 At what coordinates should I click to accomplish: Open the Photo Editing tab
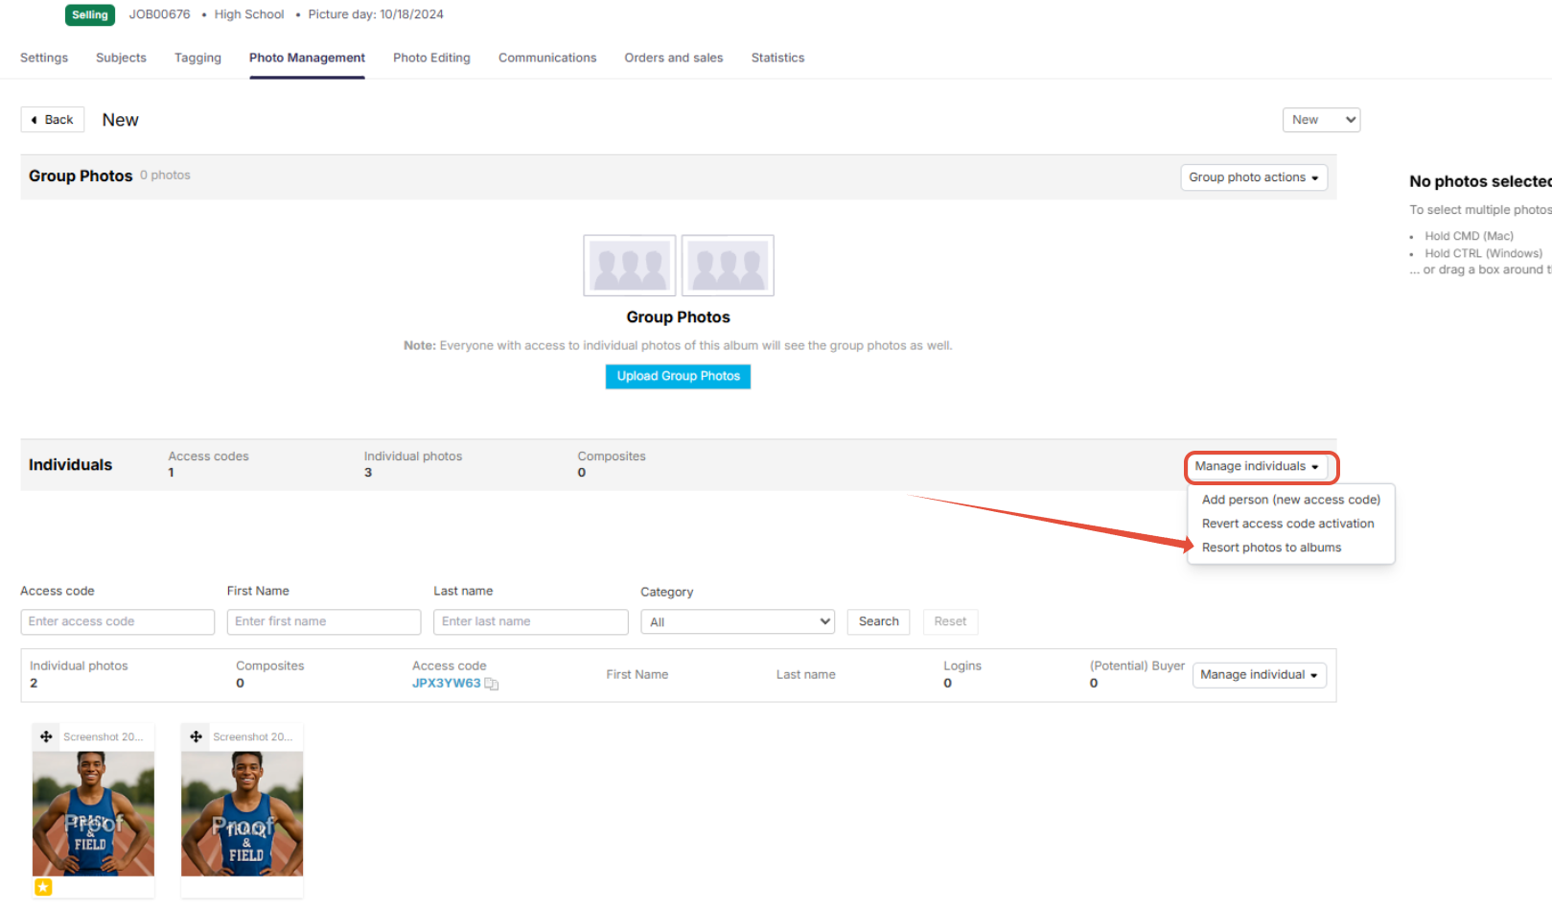click(x=431, y=58)
